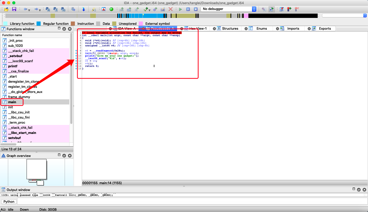Select sub_1020 in the functions list
The height and width of the screenshot is (212, 368).
[x=35, y=46]
